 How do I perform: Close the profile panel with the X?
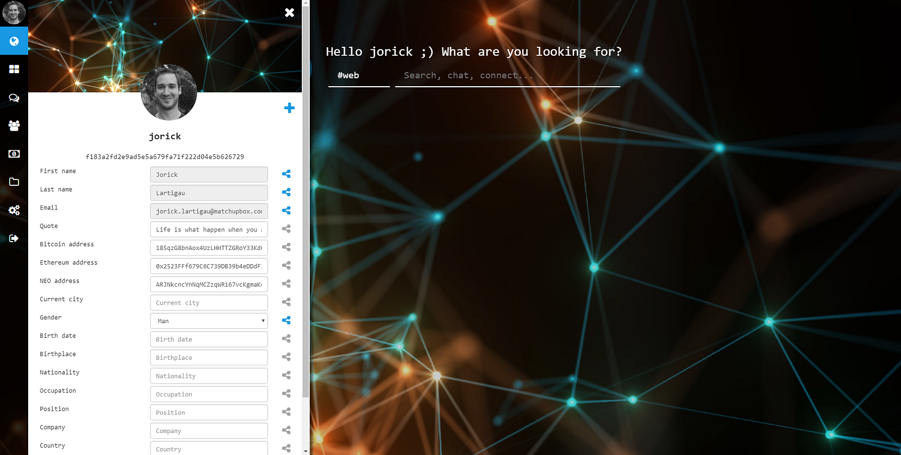pyautogui.click(x=289, y=12)
